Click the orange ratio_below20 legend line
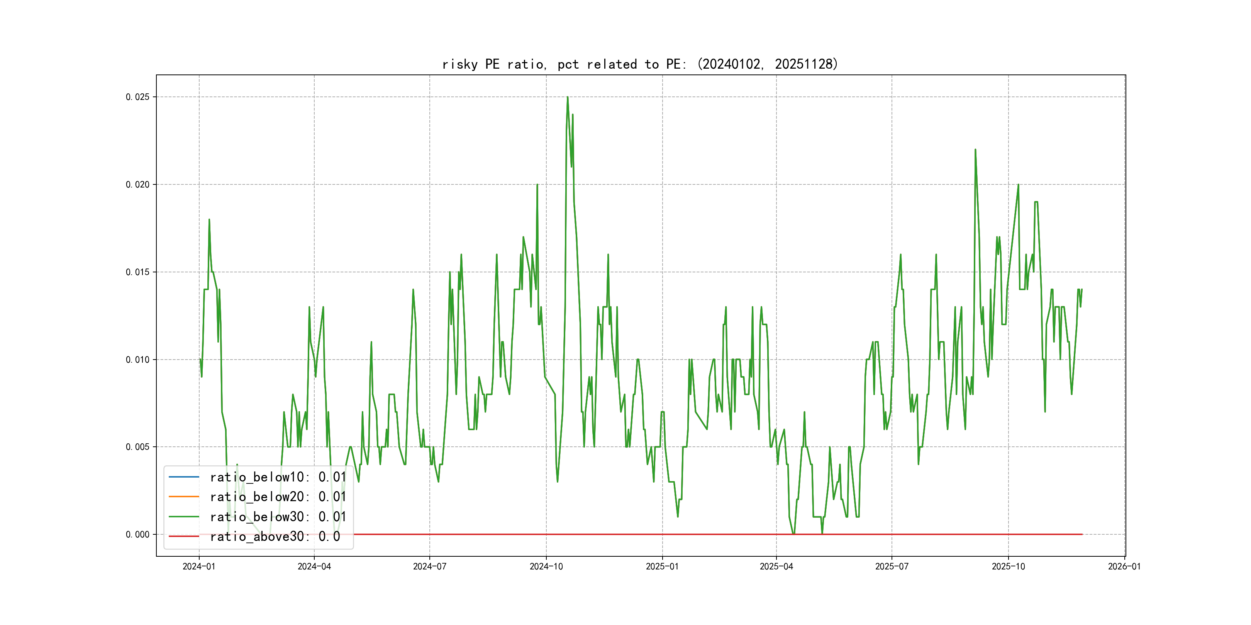 pyautogui.click(x=183, y=497)
